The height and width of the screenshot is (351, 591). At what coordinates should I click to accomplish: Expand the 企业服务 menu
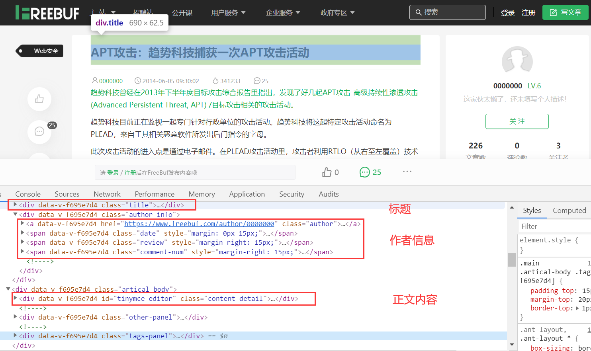click(283, 13)
